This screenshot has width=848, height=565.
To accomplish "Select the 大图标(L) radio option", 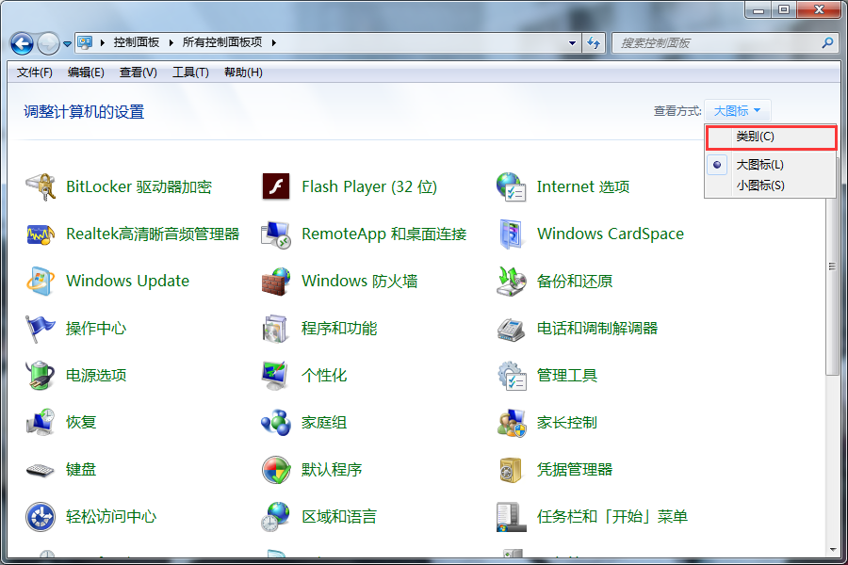I will click(x=759, y=165).
